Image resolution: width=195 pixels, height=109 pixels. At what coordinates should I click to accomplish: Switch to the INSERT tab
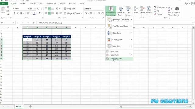pos(23,3)
